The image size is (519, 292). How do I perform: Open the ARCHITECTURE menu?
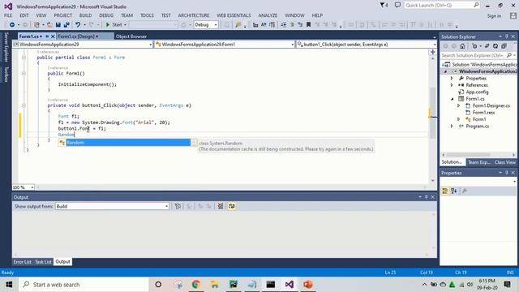[194, 15]
